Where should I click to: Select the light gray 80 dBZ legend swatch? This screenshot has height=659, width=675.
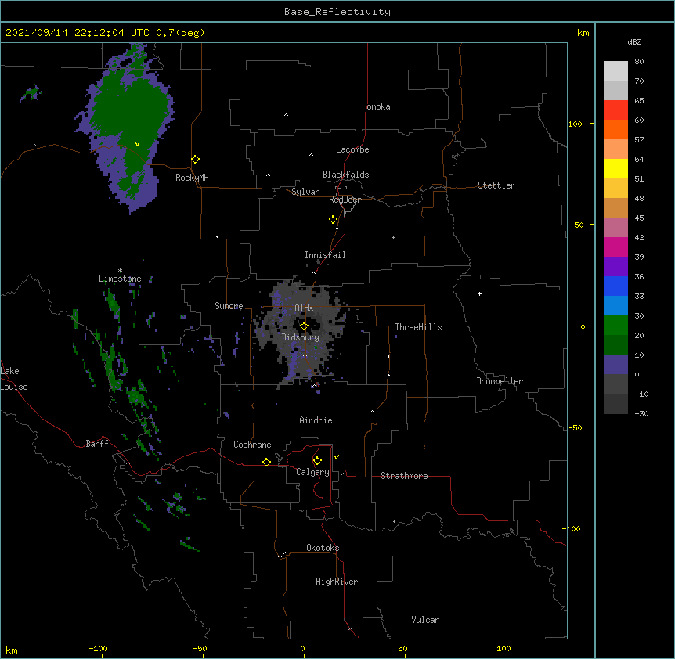coord(615,71)
